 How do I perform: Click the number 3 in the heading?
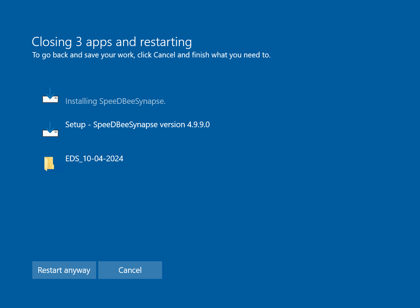79,42
